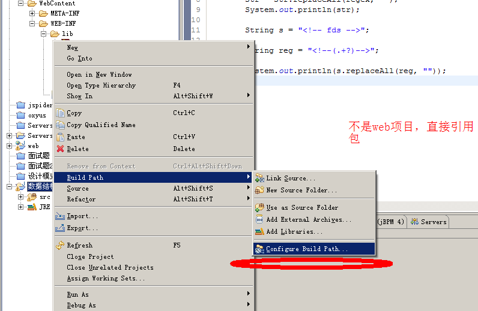Image resolution: width=478 pixels, height=311 pixels.
Task: Click the System.out.println(str) line
Action: [302, 10]
